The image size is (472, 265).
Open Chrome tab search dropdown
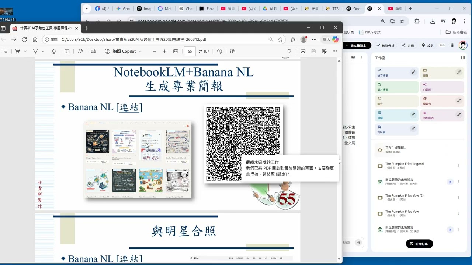[87, 8]
